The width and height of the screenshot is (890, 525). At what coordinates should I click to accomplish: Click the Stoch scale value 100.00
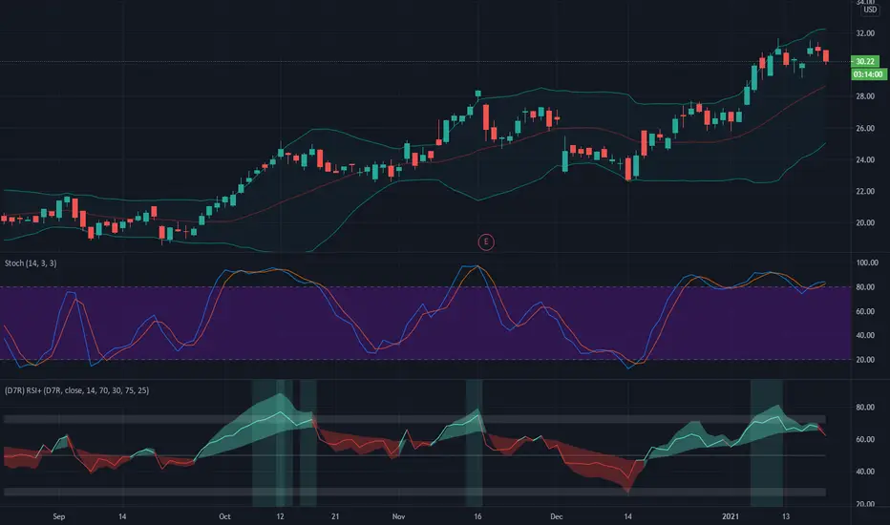[867, 262]
